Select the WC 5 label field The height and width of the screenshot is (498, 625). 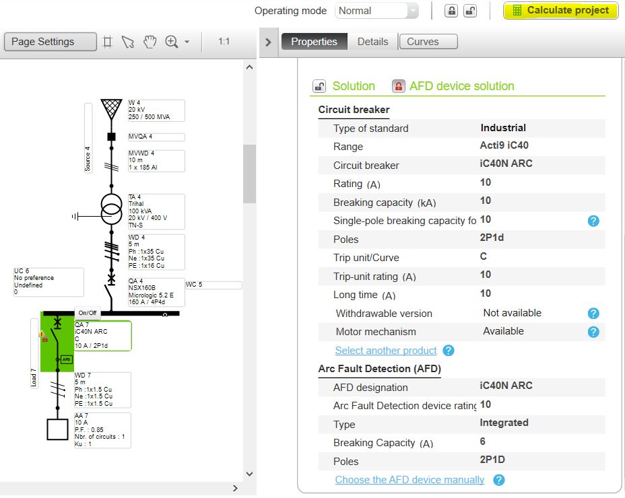213,285
